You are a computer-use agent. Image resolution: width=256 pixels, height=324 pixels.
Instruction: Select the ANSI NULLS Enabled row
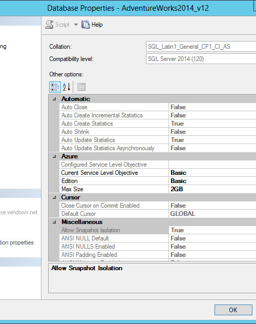(x=158, y=247)
